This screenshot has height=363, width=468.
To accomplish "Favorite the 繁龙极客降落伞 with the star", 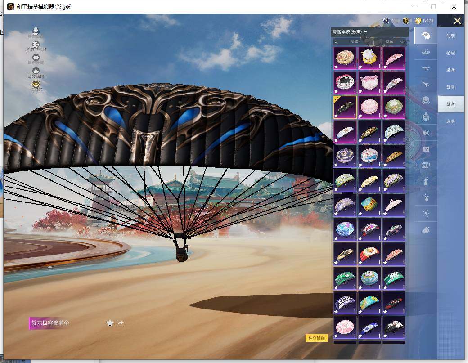I will [110, 323].
